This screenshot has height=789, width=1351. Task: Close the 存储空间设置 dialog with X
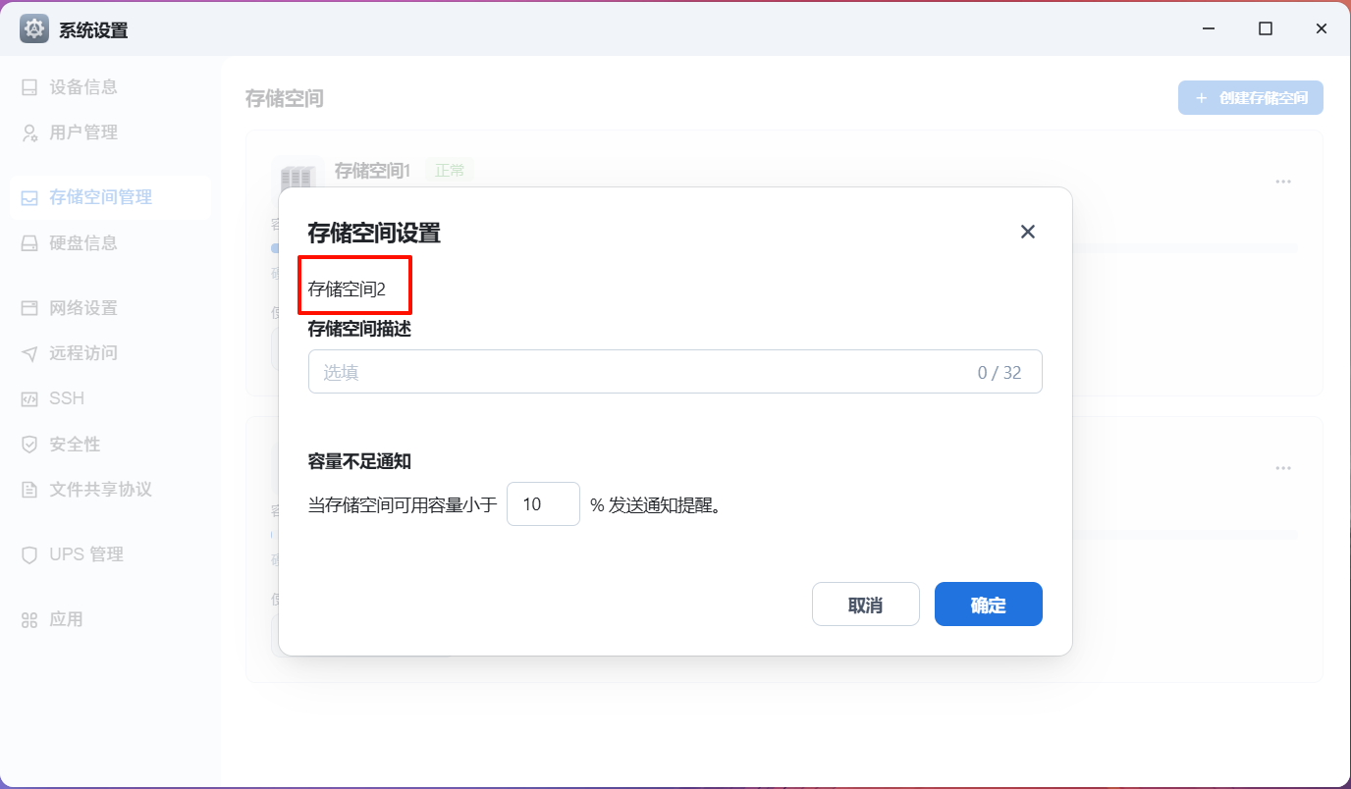1028,232
